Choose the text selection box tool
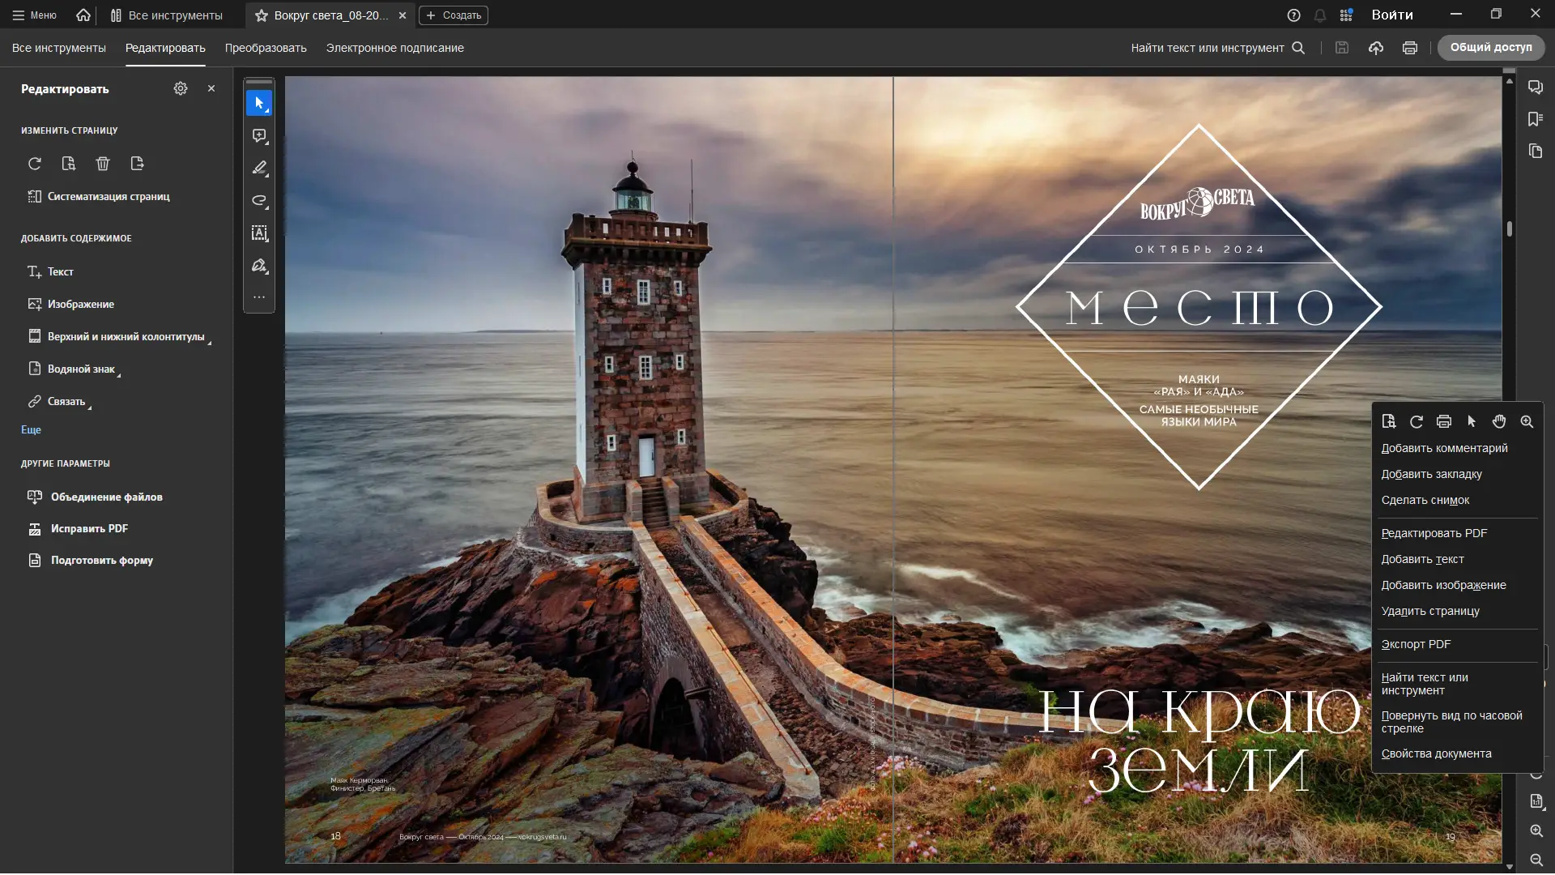The height and width of the screenshot is (875, 1555). 259,233
